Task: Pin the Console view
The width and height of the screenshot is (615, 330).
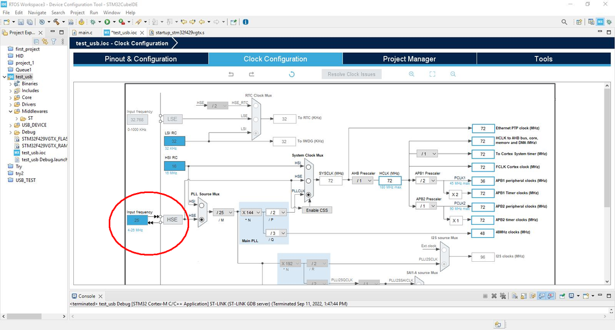Action: tap(562, 296)
